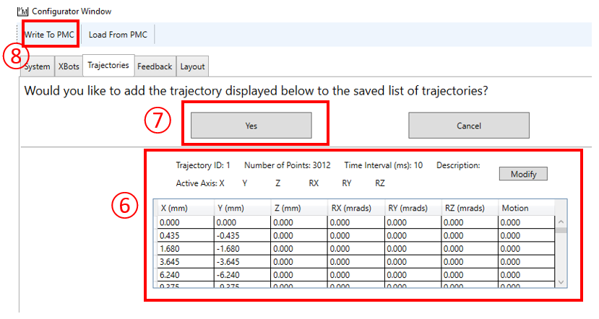The width and height of the screenshot is (599, 319).
Task: Open the XBots tab
Action: [x=68, y=66]
